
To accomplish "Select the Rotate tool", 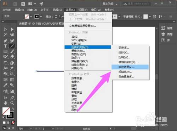I will 5,63.
